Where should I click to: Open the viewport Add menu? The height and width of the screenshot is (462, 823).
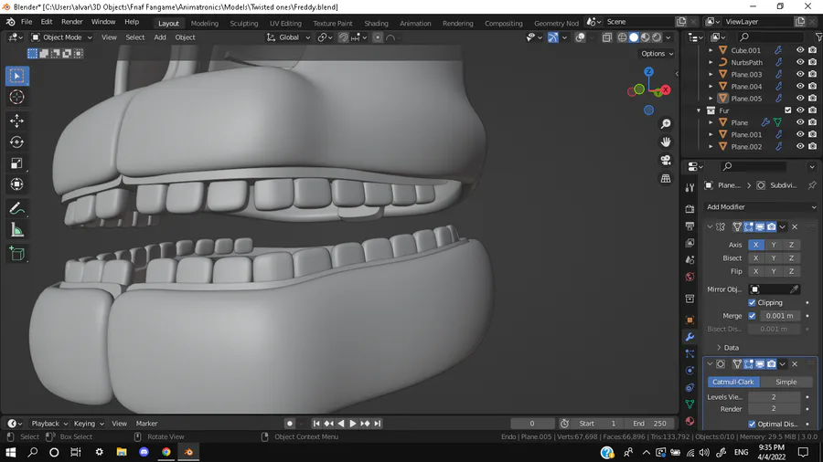pos(160,37)
